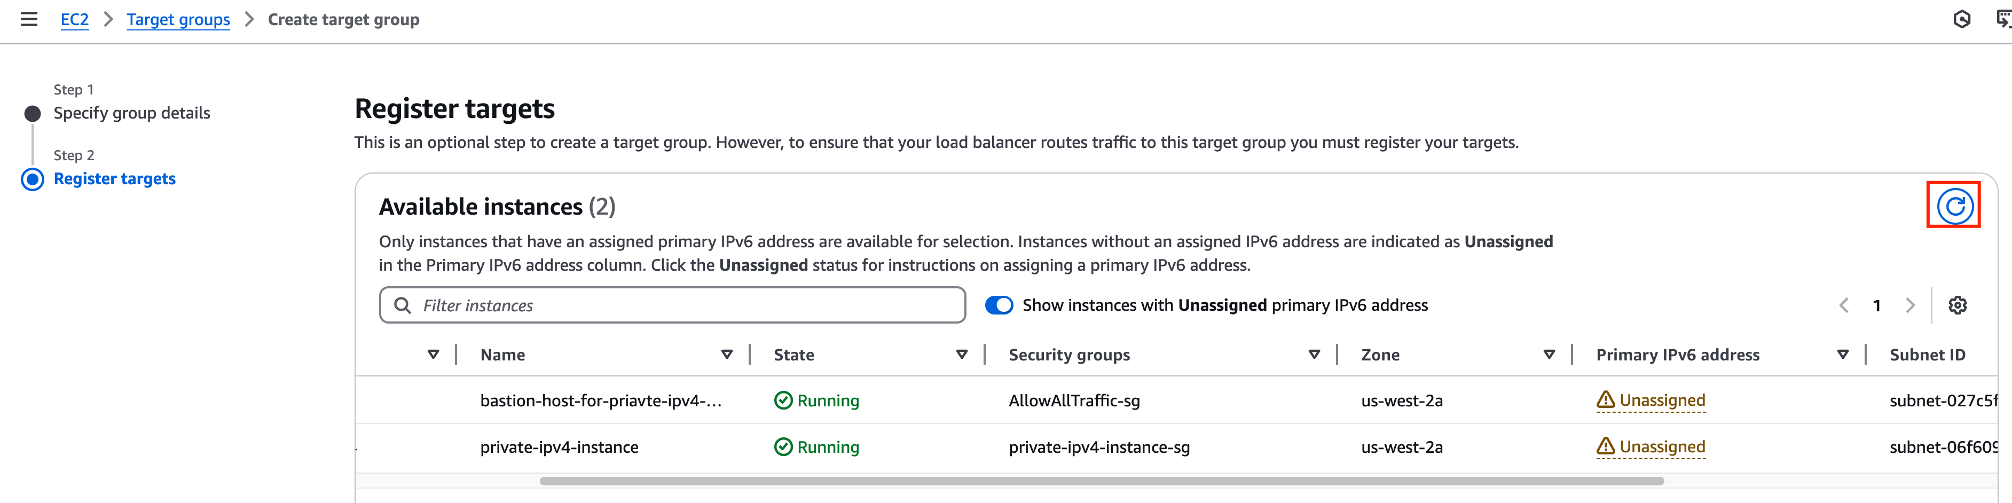Click warning icon for private-ipv4-instance Unassigned
This screenshot has width=2012, height=503.
(1605, 446)
